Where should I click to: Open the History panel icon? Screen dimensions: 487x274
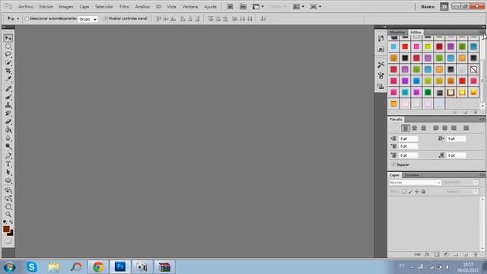[380, 38]
